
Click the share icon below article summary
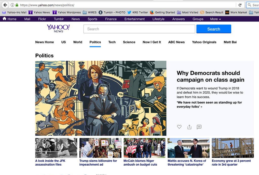click(x=189, y=127)
